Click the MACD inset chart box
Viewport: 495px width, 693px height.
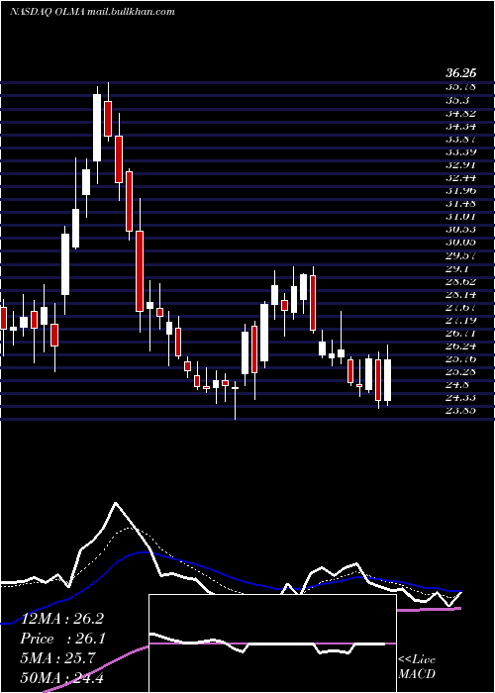click(x=272, y=643)
